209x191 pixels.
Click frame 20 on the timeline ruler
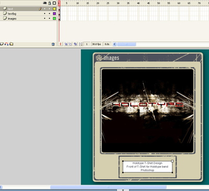click(98, 3)
